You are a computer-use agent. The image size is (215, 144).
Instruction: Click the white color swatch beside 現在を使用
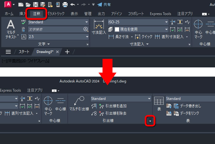coord(117,29)
